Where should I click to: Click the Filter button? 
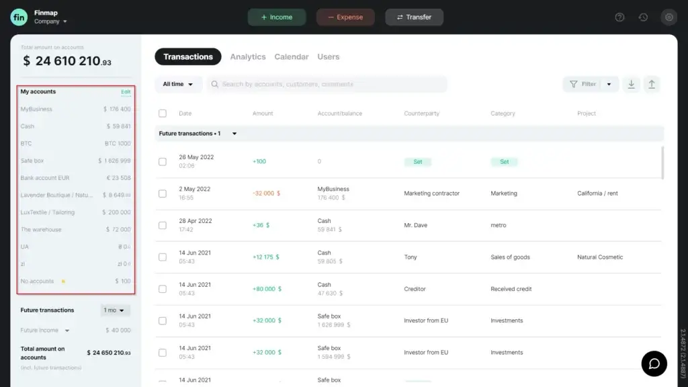(x=583, y=84)
